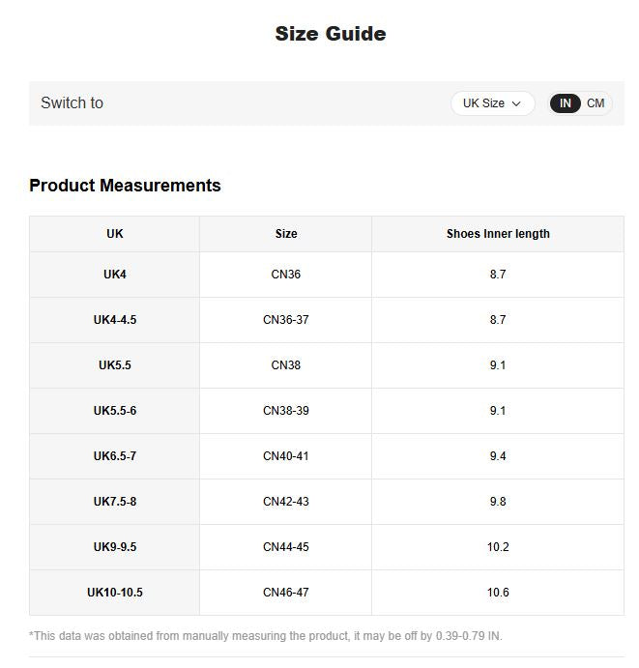Screen dimensions: 639x668
Task: Select the UK4-4.5 row label
Action: click(115, 320)
